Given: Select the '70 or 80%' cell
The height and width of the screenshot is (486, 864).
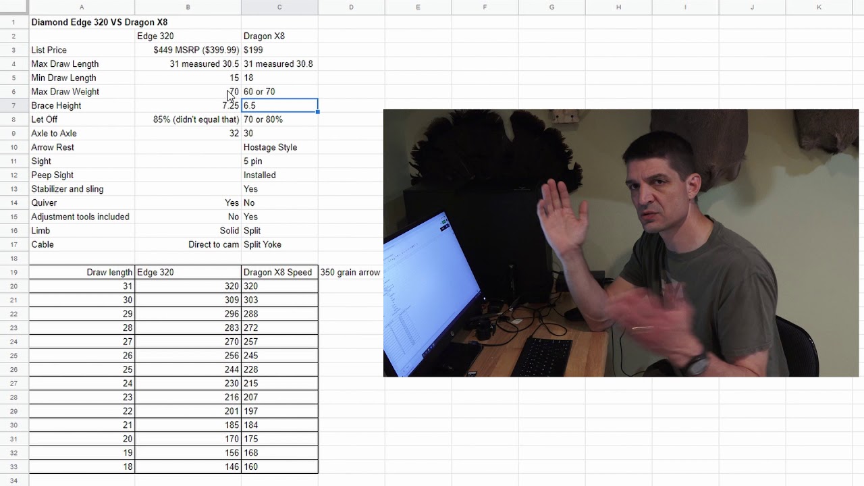Looking at the screenshot, I should click(279, 119).
